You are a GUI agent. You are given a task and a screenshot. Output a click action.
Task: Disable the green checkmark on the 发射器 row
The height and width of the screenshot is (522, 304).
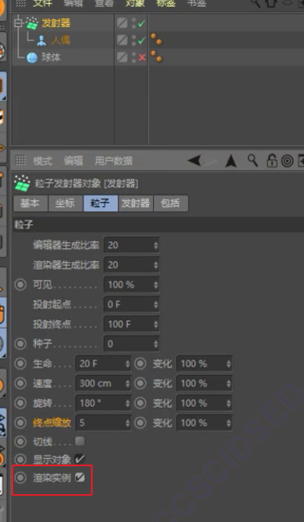(x=142, y=23)
